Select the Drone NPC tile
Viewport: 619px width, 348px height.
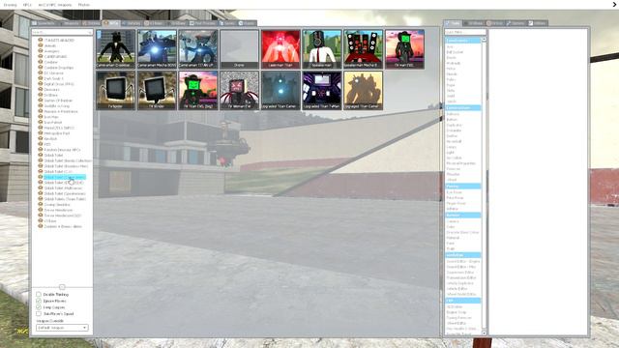(239, 49)
